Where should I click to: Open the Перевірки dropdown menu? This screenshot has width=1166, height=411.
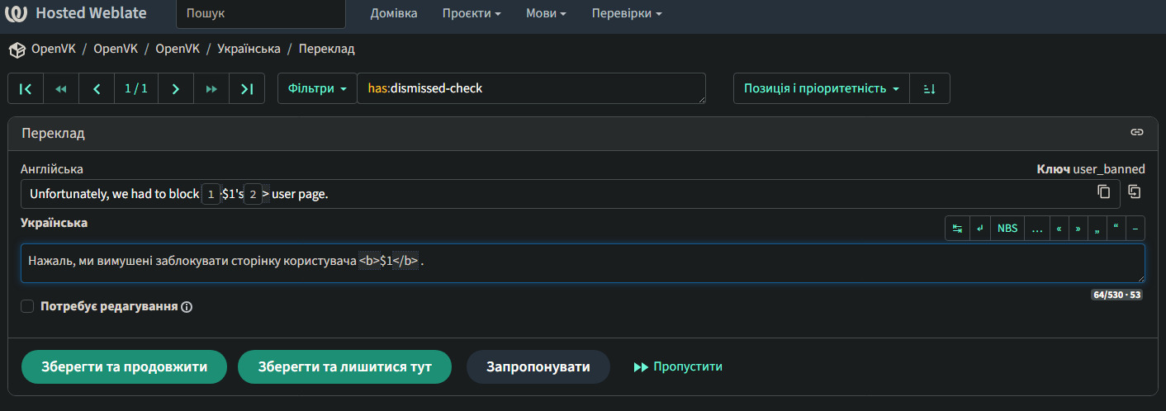(627, 14)
